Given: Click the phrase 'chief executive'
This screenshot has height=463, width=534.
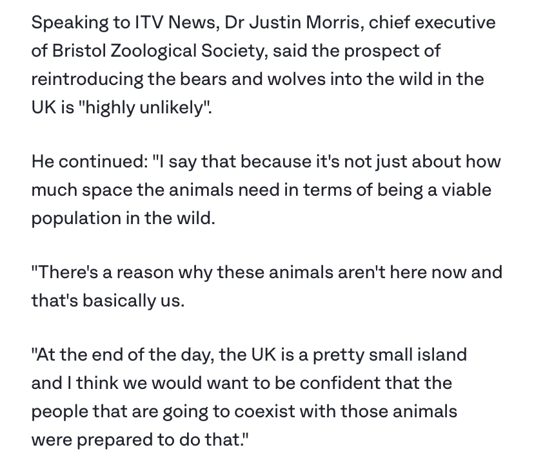Looking at the screenshot, I should (432, 23).
